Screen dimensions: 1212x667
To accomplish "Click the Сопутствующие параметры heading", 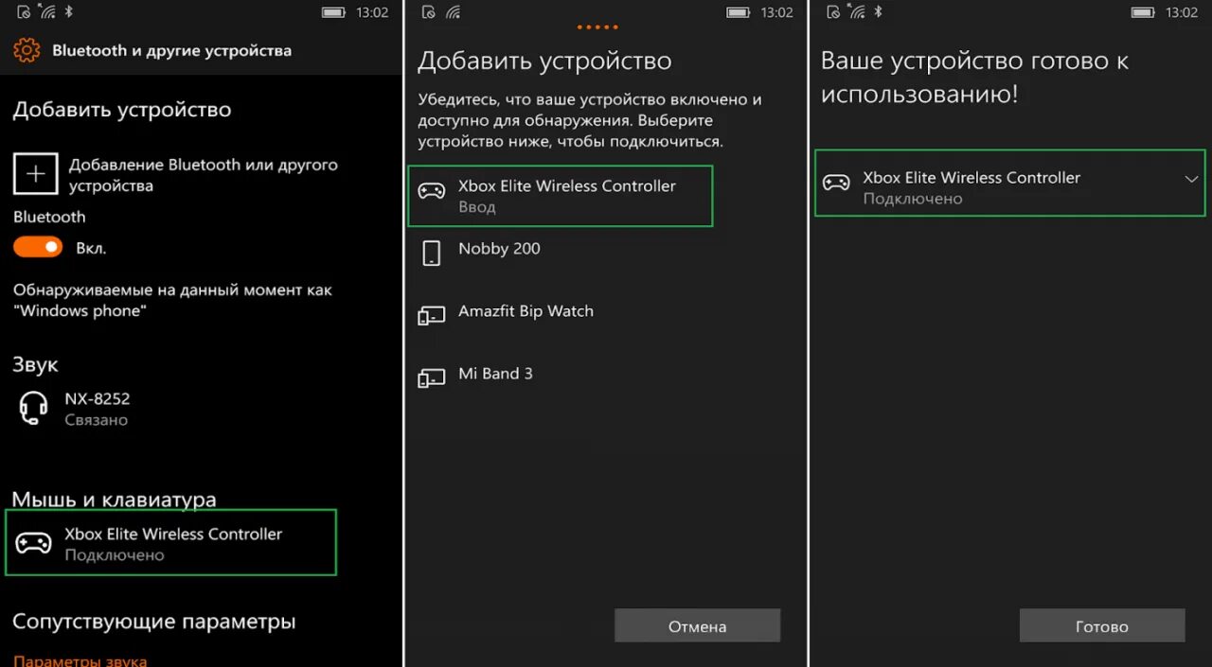I will pos(154,622).
